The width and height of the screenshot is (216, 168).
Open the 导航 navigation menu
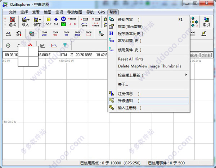[x=90, y=12]
